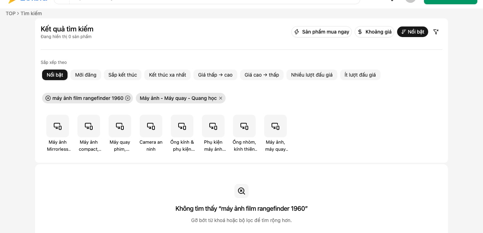Screen dimensions: 483x233
Task: Click the Sắp xếp theo label
Action: pyautogui.click(x=54, y=62)
